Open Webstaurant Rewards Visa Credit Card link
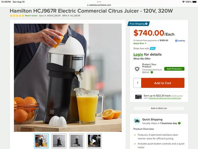The image size is (198, 149). (165, 98)
